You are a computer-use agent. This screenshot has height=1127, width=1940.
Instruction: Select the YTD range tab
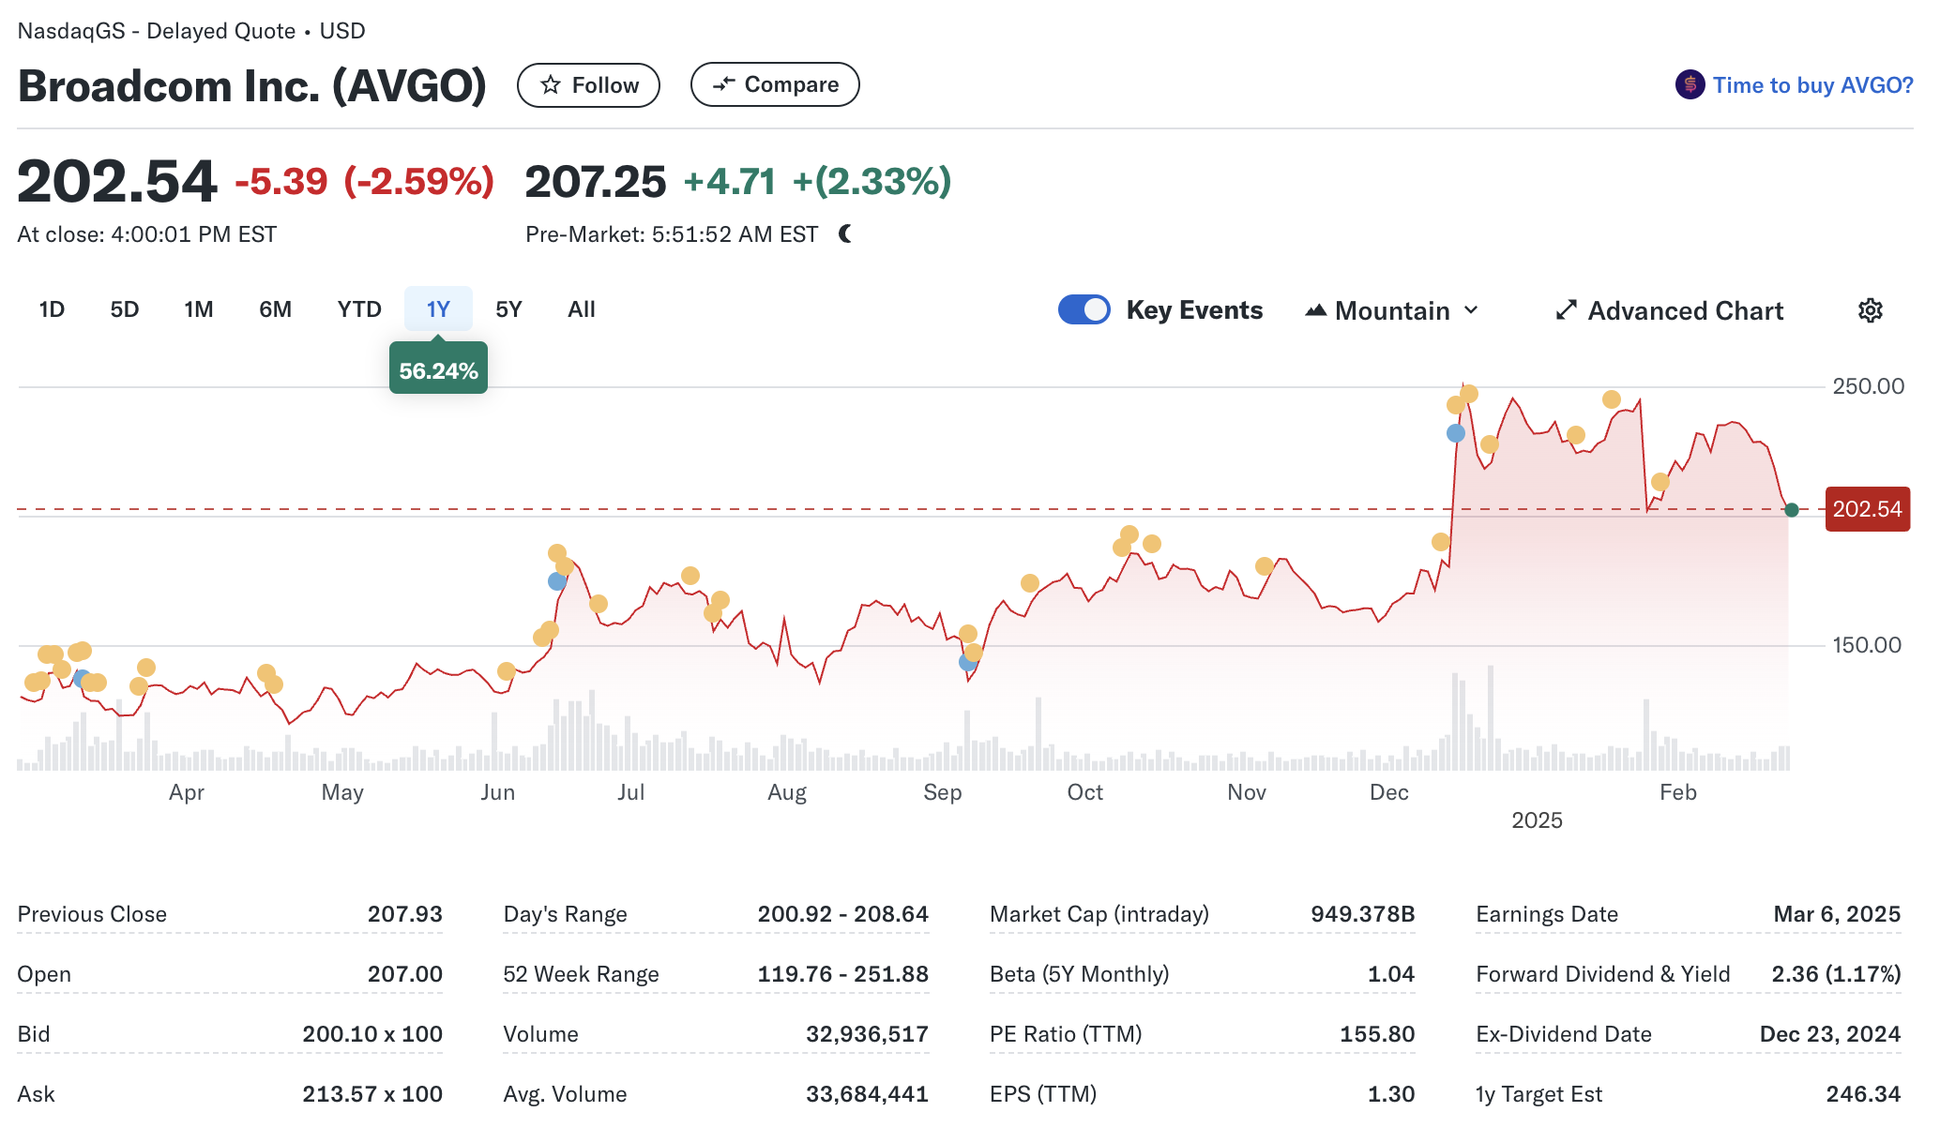pyautogui.click(x=358, y=309)
